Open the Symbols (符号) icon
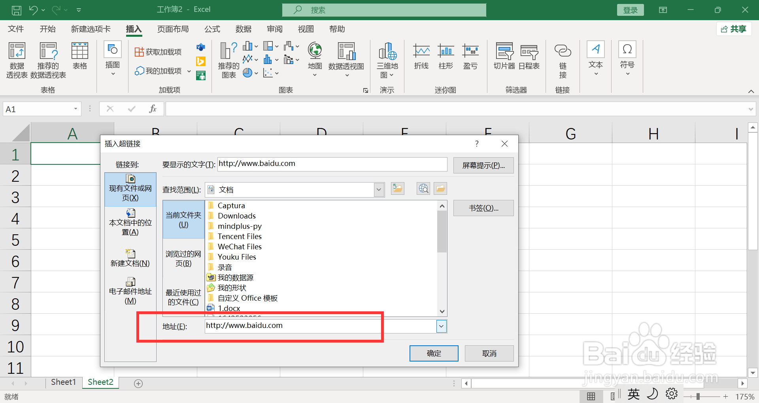Viewport: 759px width, 403px height. click(627, 58)
